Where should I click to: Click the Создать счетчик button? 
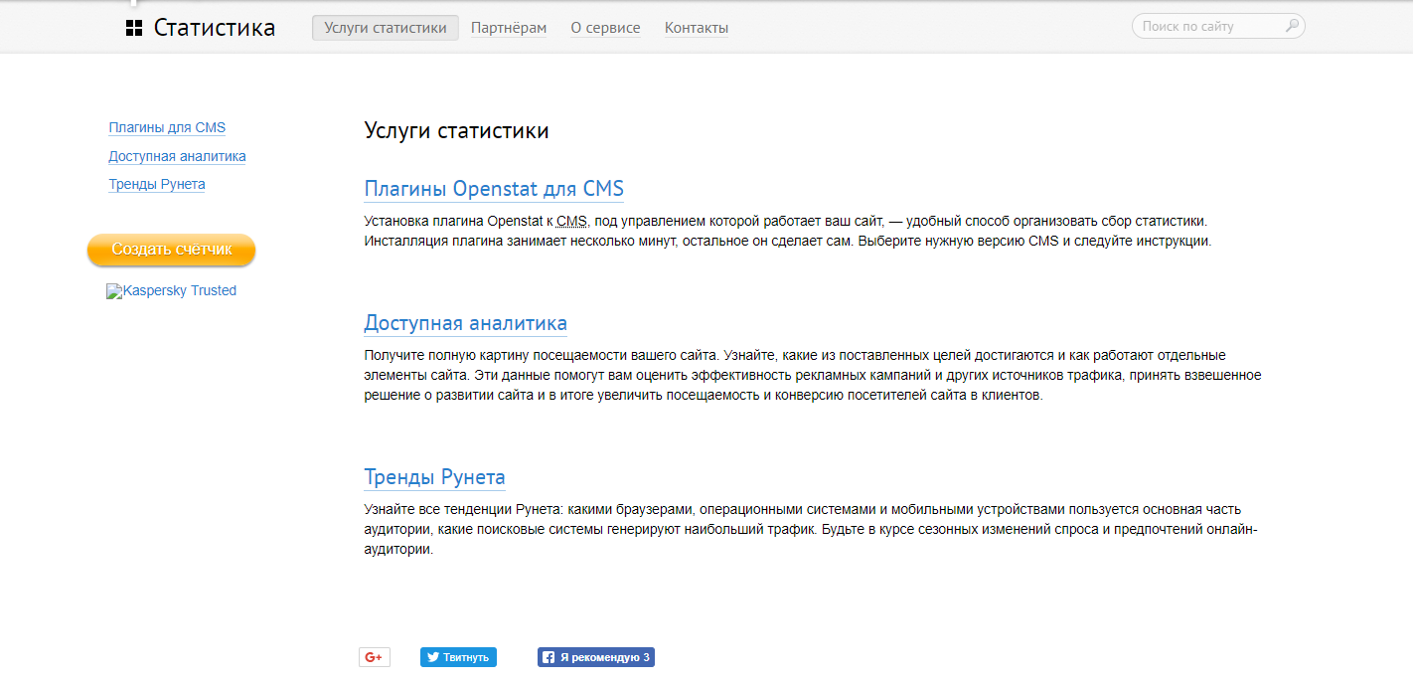[171, 251]
